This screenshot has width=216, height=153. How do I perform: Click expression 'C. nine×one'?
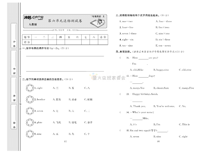163,33
